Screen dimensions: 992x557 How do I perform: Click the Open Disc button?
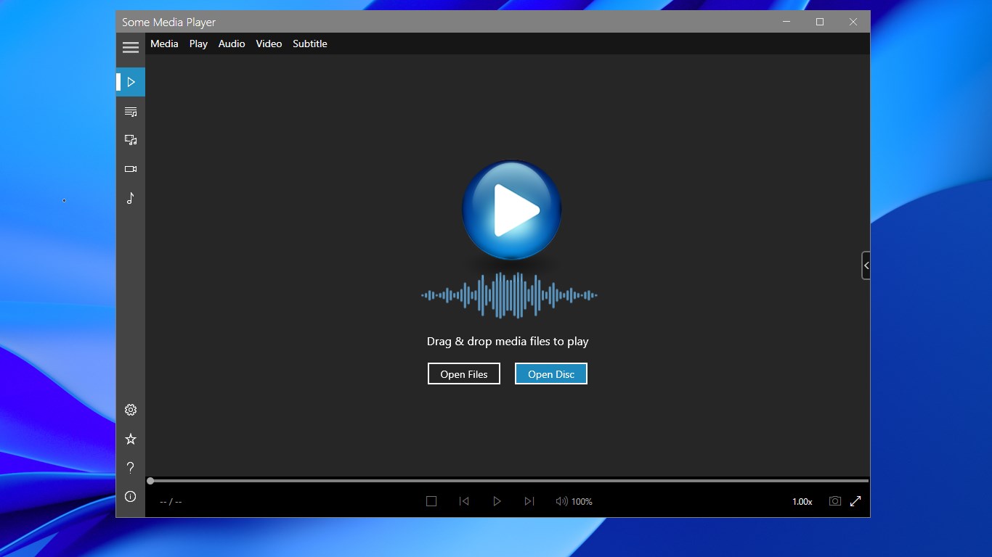pos(551,374)
